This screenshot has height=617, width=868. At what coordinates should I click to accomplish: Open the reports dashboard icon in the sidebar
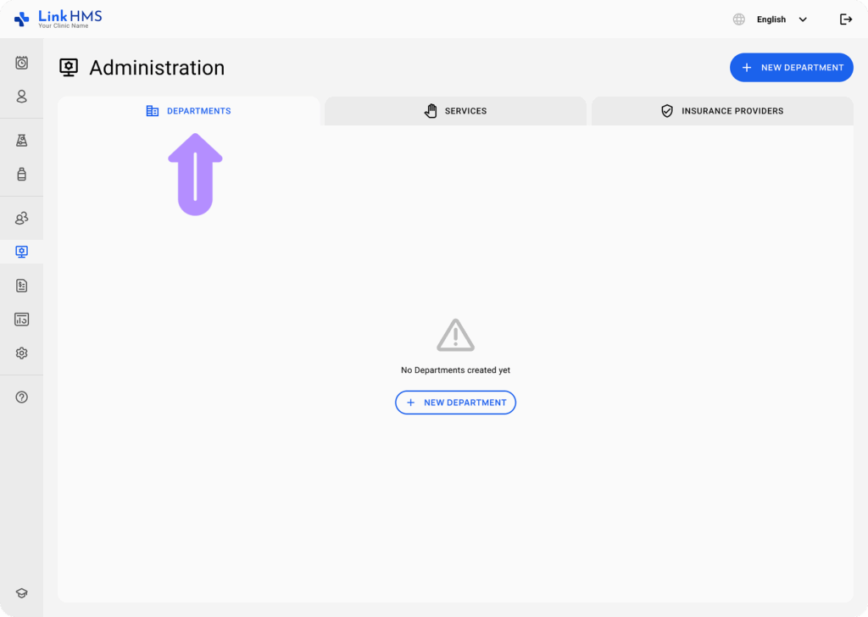point(22,320)
